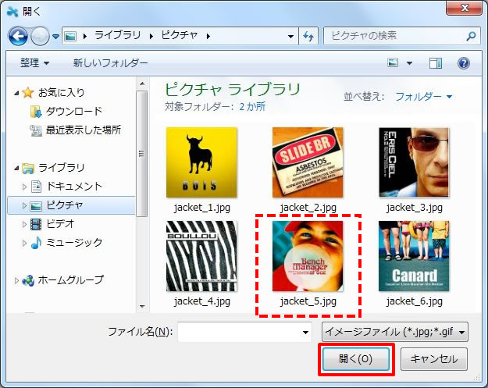Click the 開く(O) button
The width and height of the screenshot is (488, 388).
pos(356,359)
